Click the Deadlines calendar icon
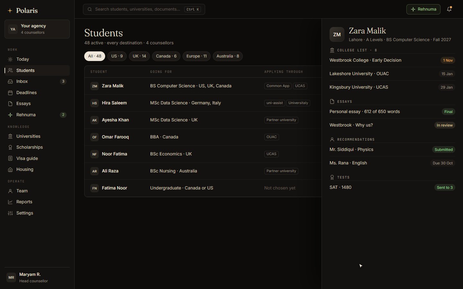Viewport: 463px width, 289px height. coord(10,93)
